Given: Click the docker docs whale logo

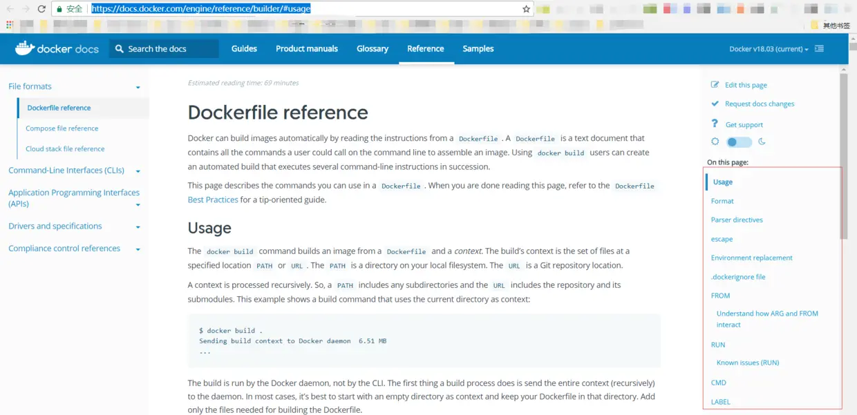Looking at the screenshot, I should (x=24, y=48).
